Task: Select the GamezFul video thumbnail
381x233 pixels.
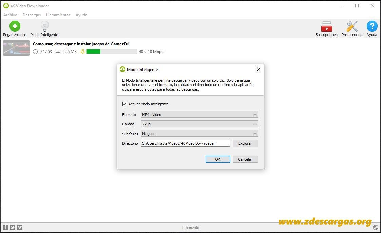Action: click(16, 48)
